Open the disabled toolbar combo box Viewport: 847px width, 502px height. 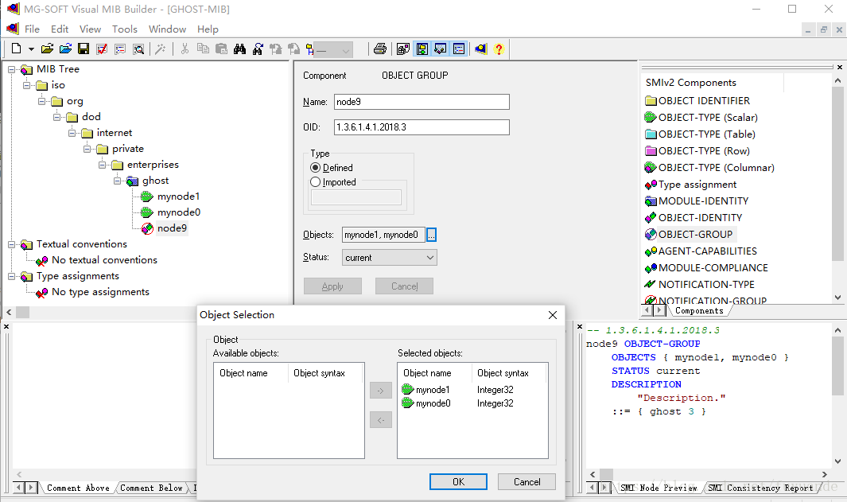pos(333,50)
